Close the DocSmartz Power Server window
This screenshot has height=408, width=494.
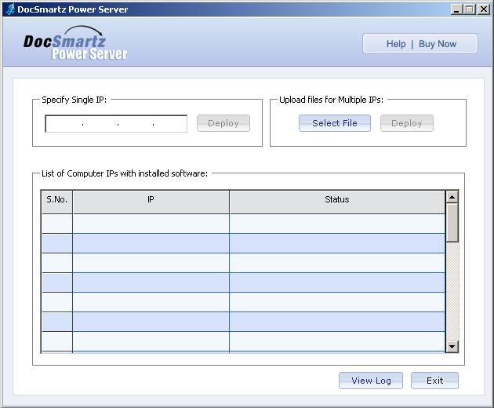pos(484,9)
